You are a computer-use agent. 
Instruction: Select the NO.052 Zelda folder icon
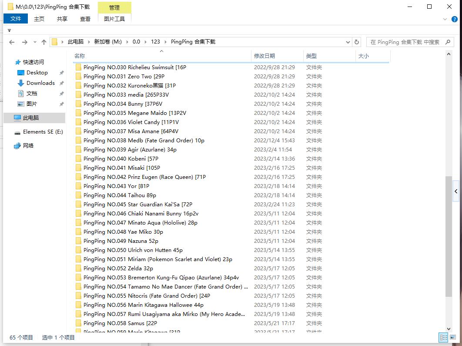[78, 268]
